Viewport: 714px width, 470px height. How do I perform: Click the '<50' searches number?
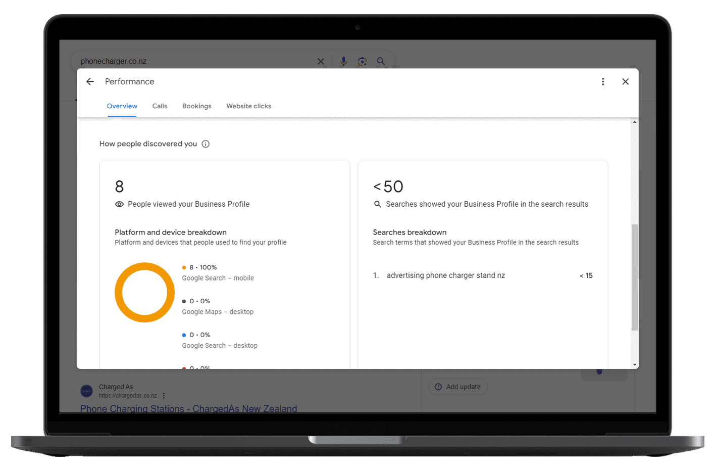point(388,186)
